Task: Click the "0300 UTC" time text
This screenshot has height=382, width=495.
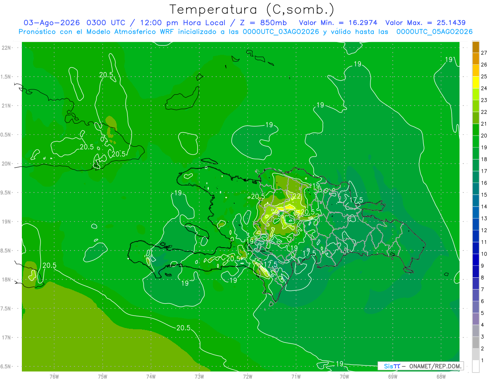Action: (x=107, y=23)
